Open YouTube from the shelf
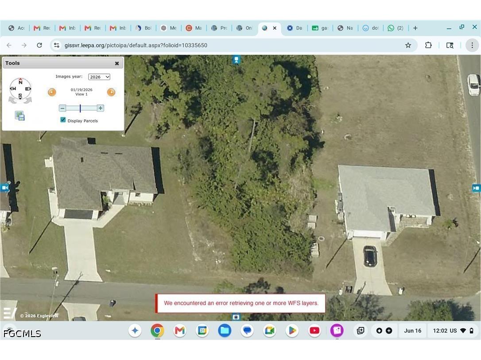Viewport: 481px width, 360px height. (x=314, y=330)
